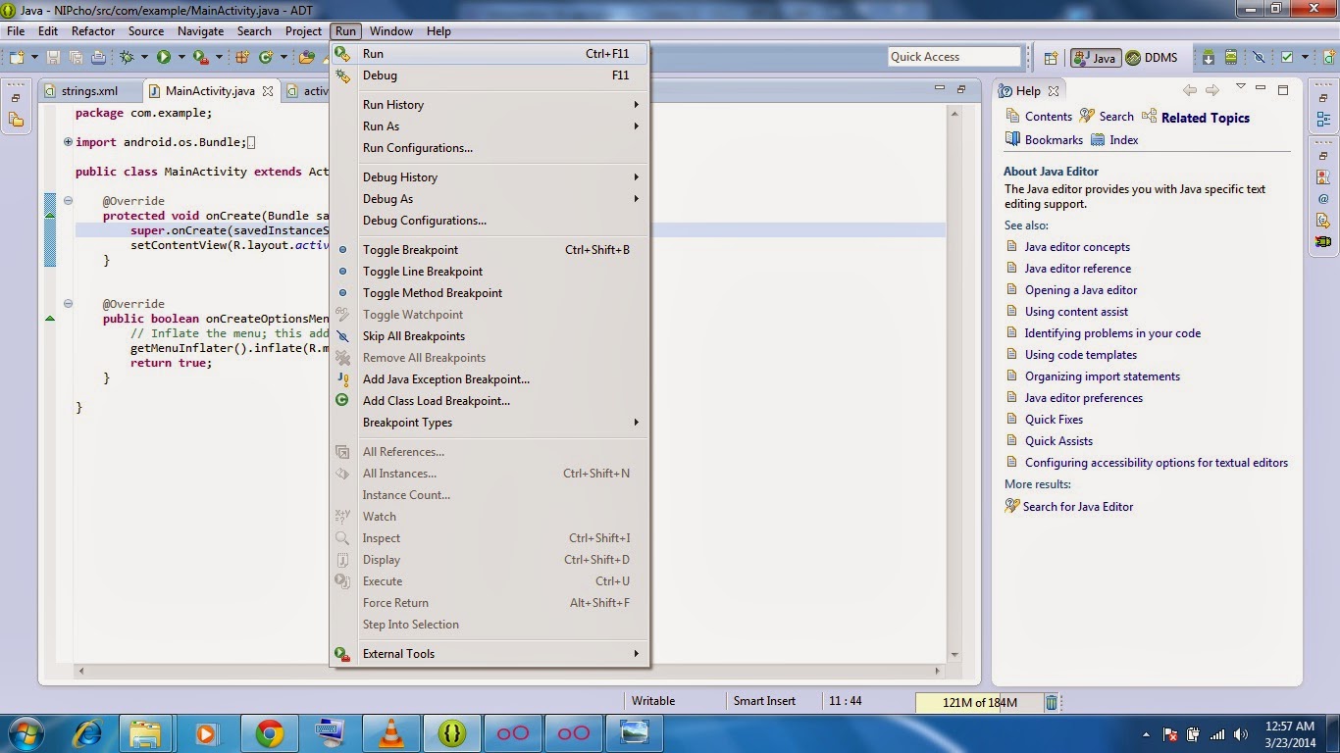Click the LogCat android icon in right trim
Viewport: 1340px width, 753px height.
(x=1323, y=242)
